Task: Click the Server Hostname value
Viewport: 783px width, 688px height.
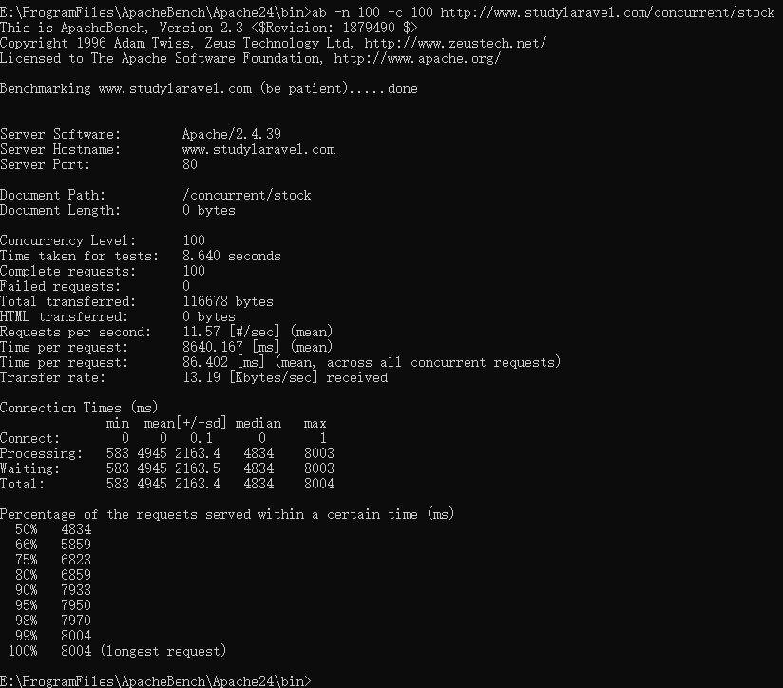Action: tap(258, 150)
